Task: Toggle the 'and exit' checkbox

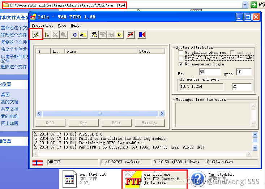Action: click(232, 52)
